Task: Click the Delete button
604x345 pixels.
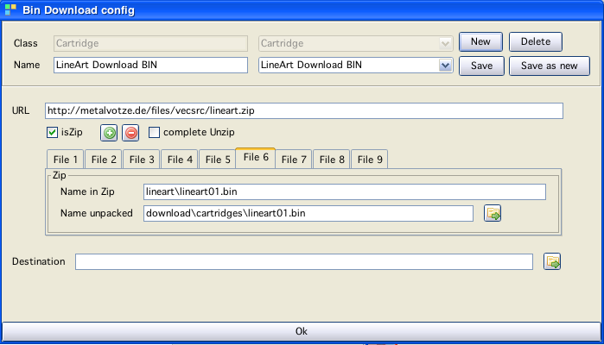Action: tap(535, 42)
